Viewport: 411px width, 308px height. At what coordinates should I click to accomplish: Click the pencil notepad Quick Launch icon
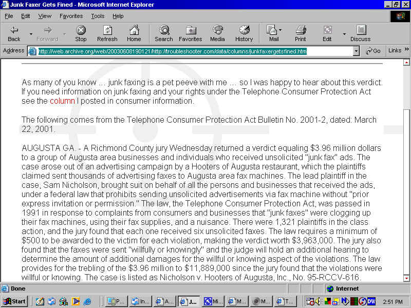(x=40, y=301)
